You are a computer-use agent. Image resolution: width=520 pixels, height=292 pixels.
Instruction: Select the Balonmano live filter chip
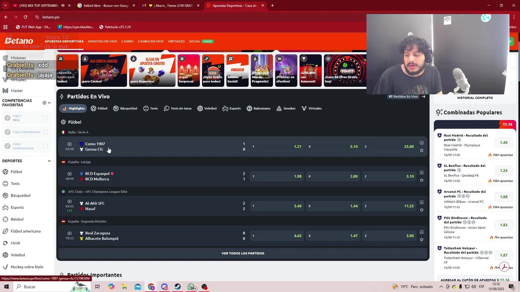(258, 108)
